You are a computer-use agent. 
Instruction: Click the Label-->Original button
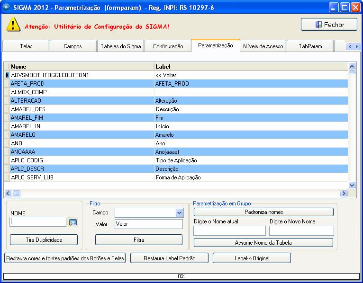(x=252, y=258)
